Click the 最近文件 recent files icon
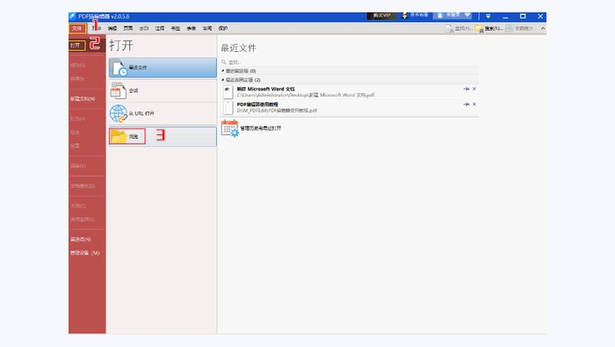The width and height of the screenshot is (615, 347). coord(119,69)
